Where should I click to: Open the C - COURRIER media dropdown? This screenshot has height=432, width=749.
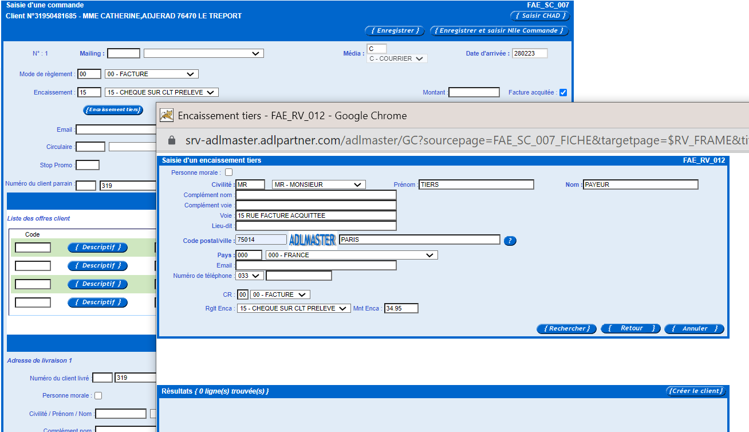(397, 58)
